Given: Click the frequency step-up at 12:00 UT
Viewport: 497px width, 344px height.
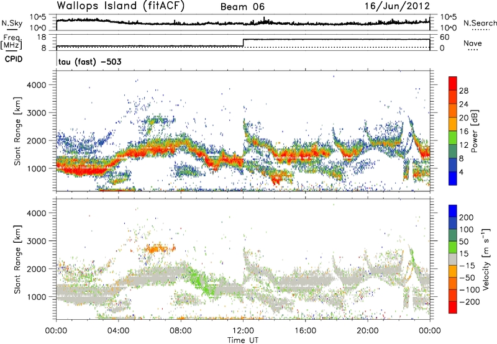Looking at the screenshot, I should click(243, 43).
